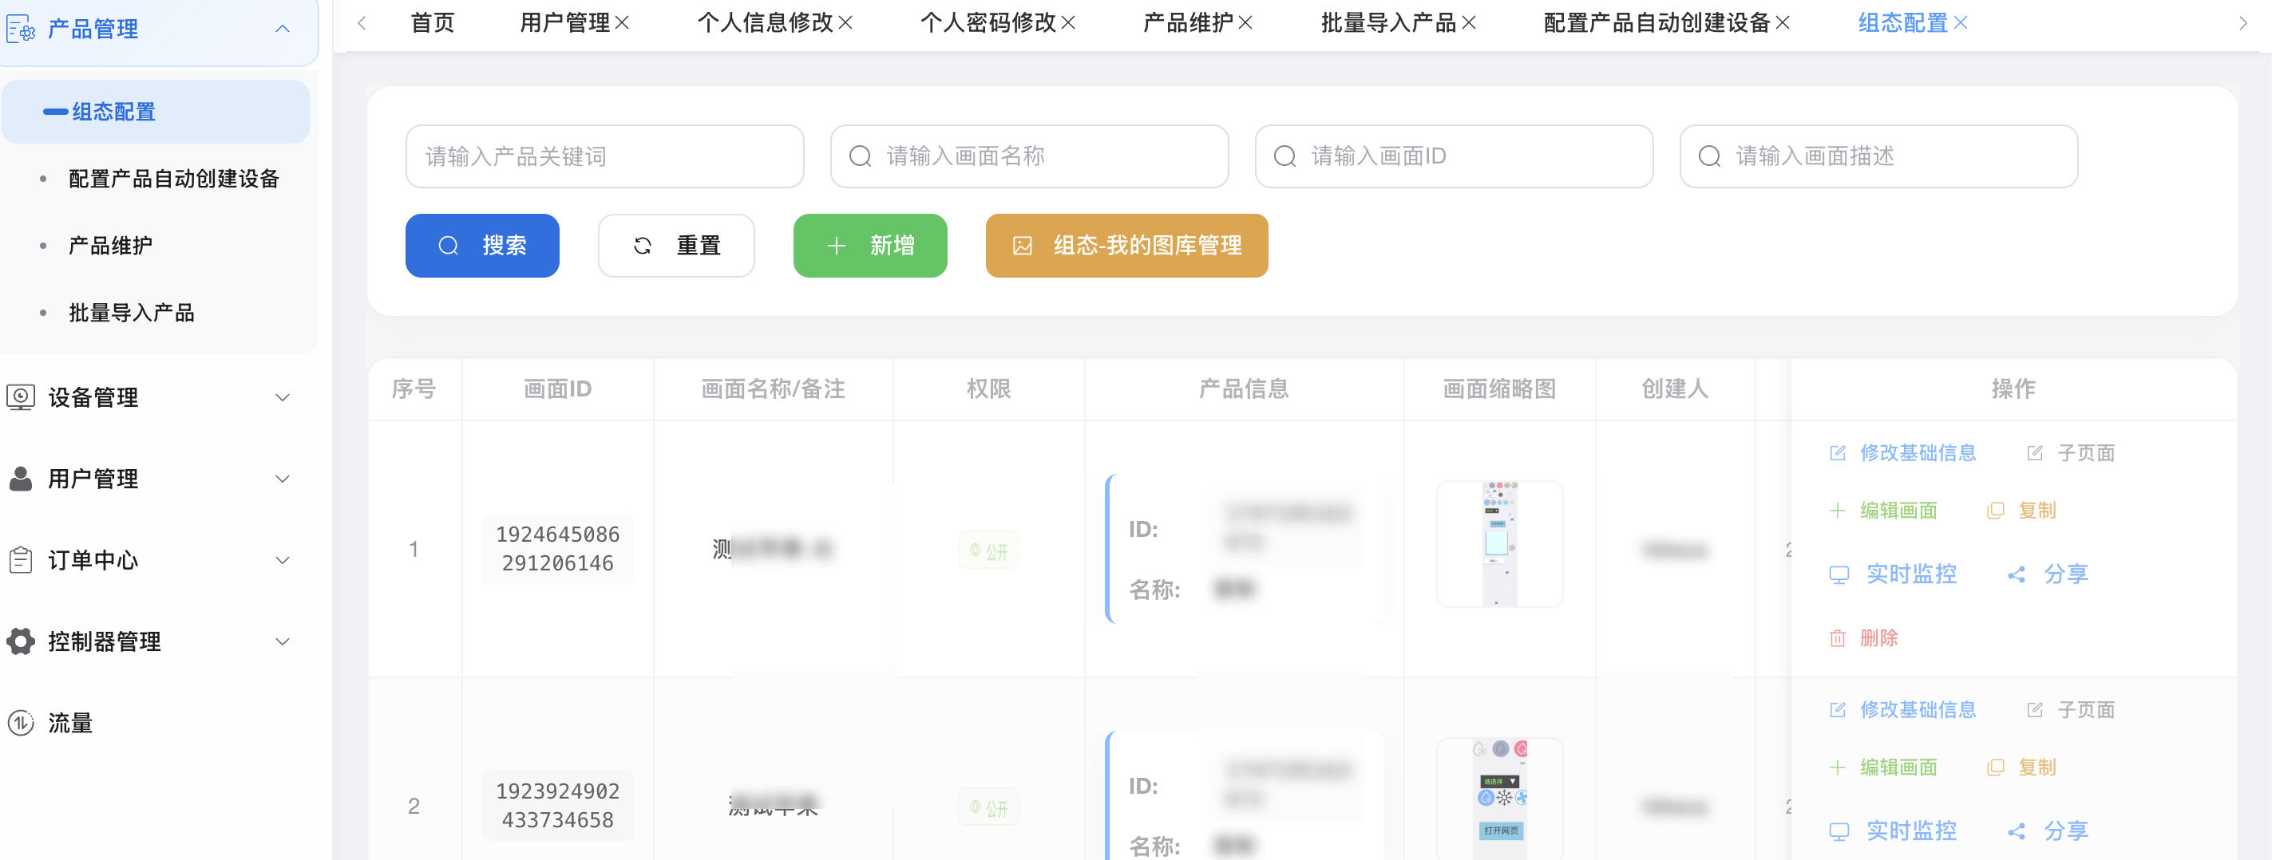Click the edit icon next to 修改基础信息

(1838, 452)
